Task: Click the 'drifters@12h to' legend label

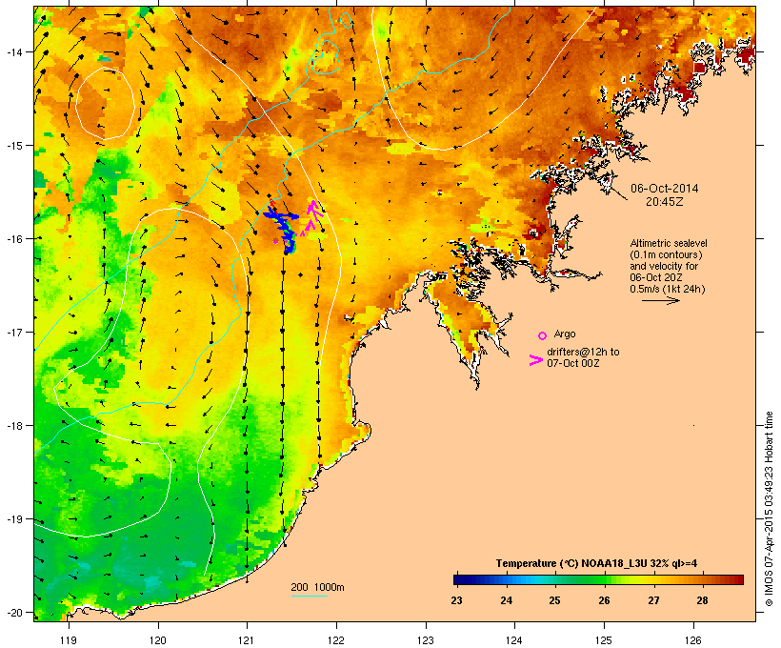Action: click(x=583, y=352)
